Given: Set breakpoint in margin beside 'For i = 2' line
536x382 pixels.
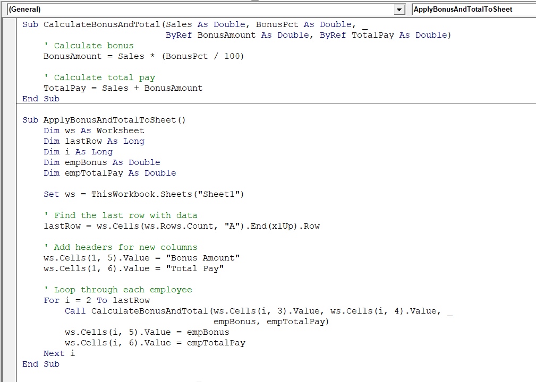Looking at the screenshot, I should point(10,300).
